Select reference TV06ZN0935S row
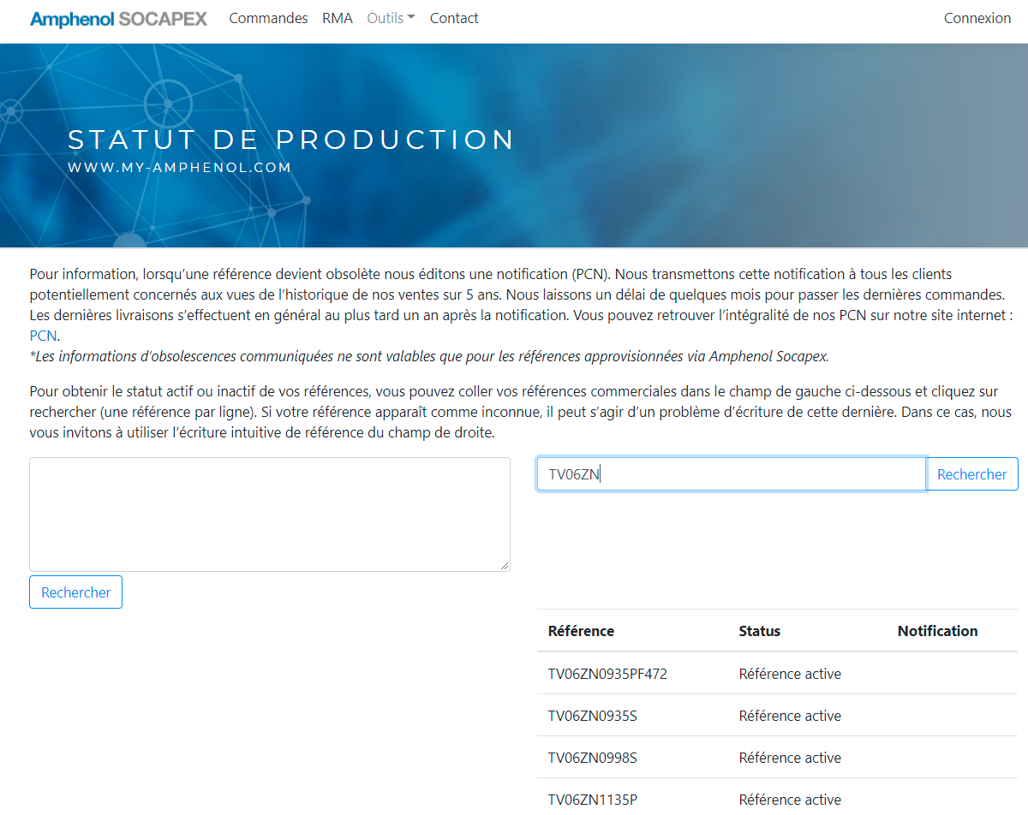This screenshot has height=815, width=1028. click(x=777, y=716)
